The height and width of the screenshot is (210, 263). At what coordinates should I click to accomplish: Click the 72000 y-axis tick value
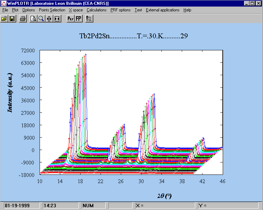point(28,50)
